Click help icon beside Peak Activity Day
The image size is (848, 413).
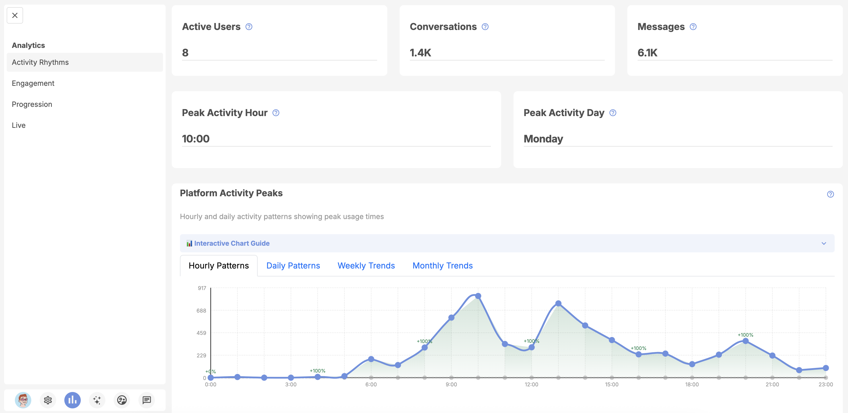[x=613, y=113]
